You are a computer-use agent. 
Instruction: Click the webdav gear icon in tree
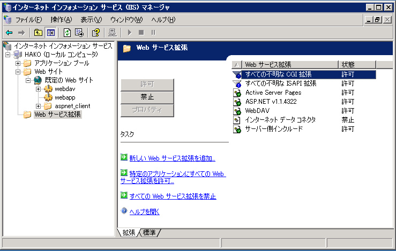point(48,89)
